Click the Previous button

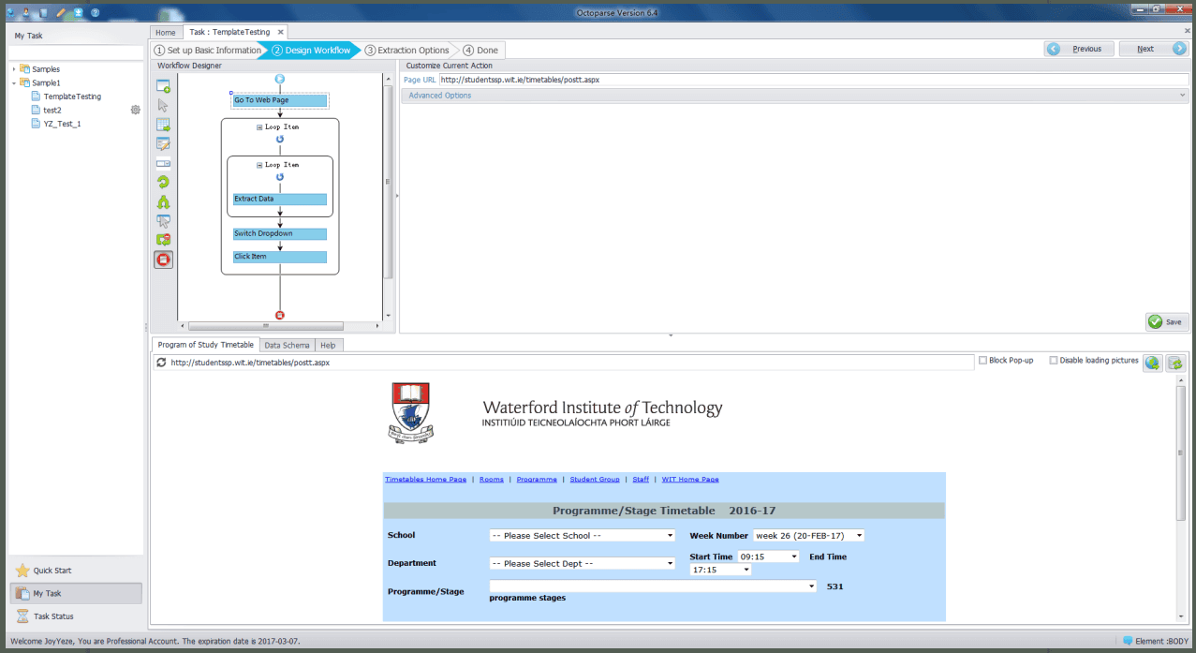[x=1079, y=49]
